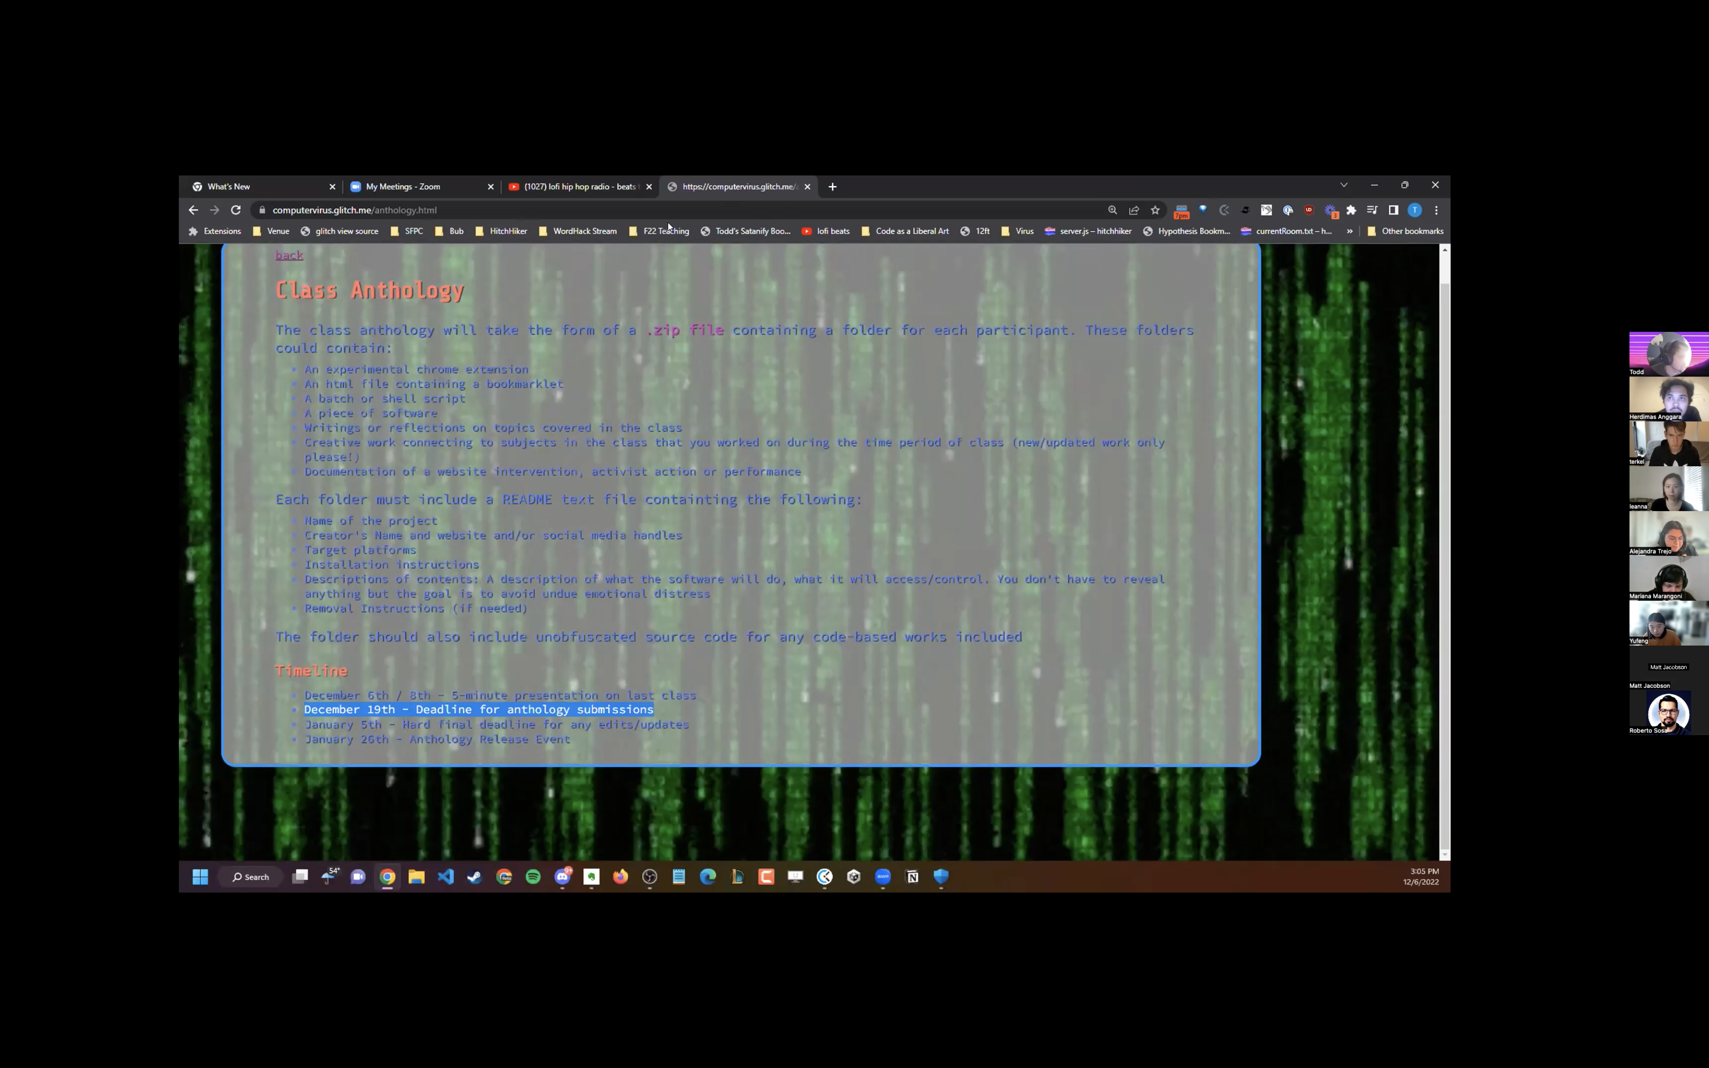Click the address bar URL field
This screenshot has width=1709, height=1068.
tap(636, 210)
